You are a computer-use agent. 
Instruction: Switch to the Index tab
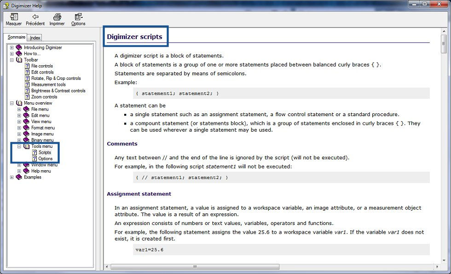coord(35,38)
